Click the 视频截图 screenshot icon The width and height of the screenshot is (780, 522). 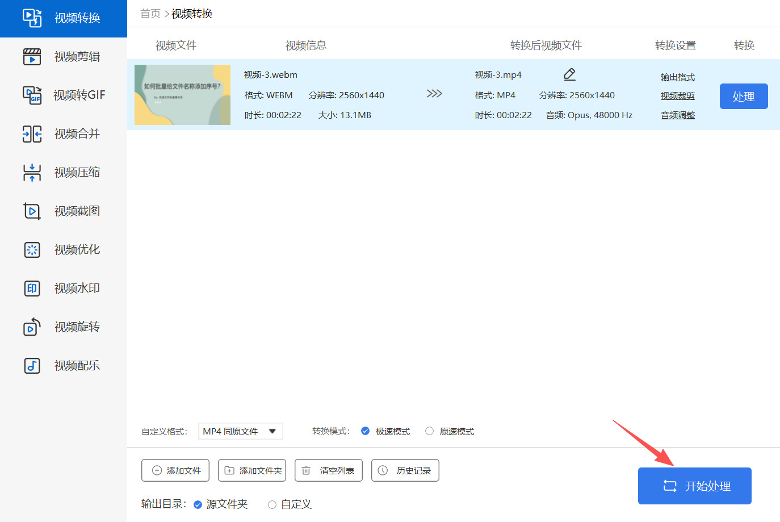[x=32, y=211]
